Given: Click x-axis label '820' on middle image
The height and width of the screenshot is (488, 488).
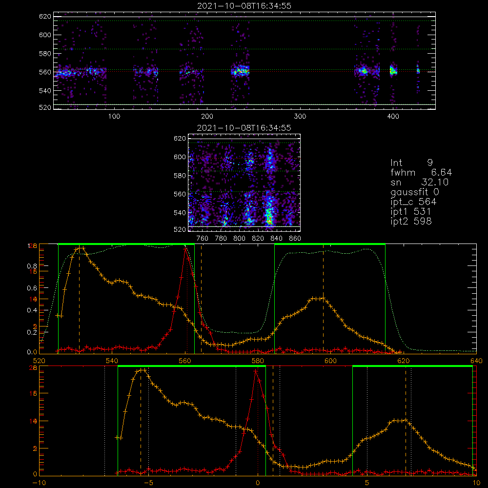Looking at the screenshot, I should [258, 239].
